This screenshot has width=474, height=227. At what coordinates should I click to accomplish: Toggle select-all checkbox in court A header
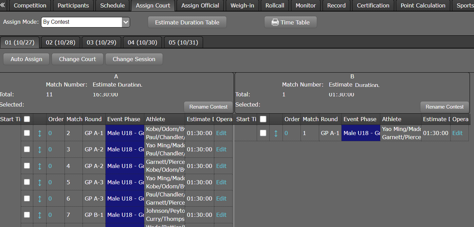click(27, 119)
